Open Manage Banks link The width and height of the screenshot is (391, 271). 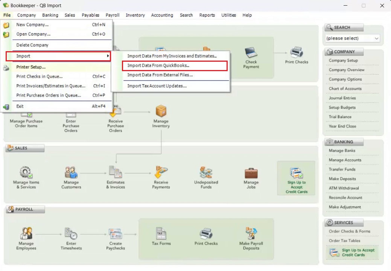[342, 151]
